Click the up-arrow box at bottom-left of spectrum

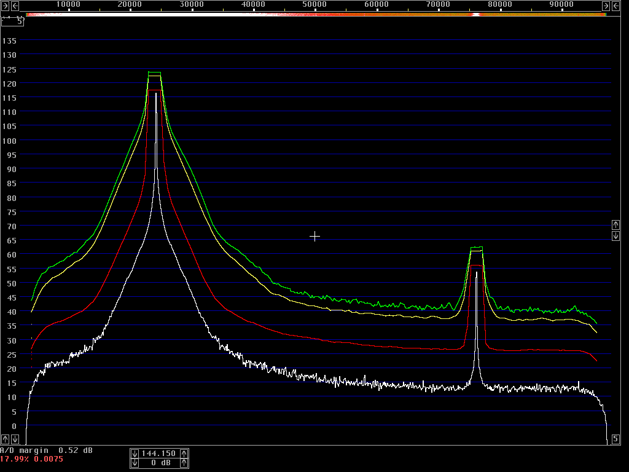coord(5,439)
